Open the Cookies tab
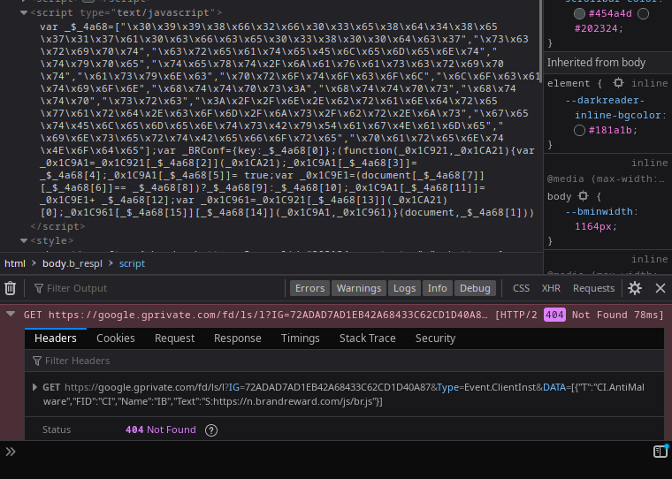Image resolution: width=672 pixels, height=479 pixels. (116, 338)
